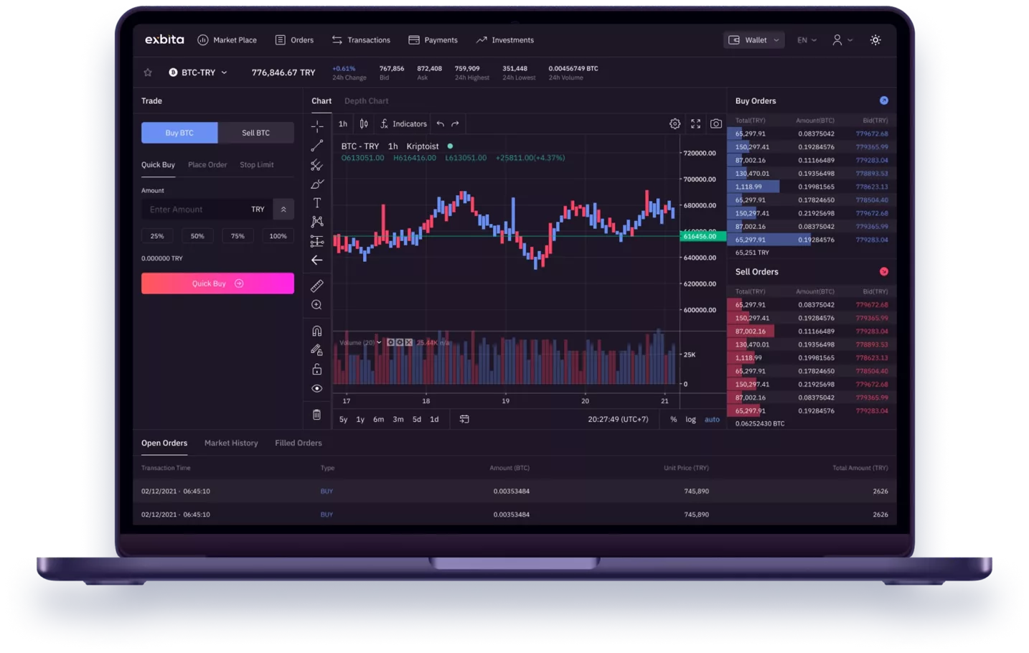Viewport: 1029px width, 653px height.
Task: Enable auto scale on chart
Action: [712, 419]
